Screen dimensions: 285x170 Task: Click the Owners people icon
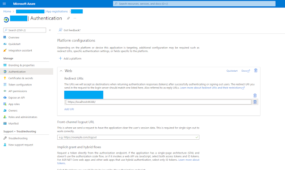[x=5, y=110]
